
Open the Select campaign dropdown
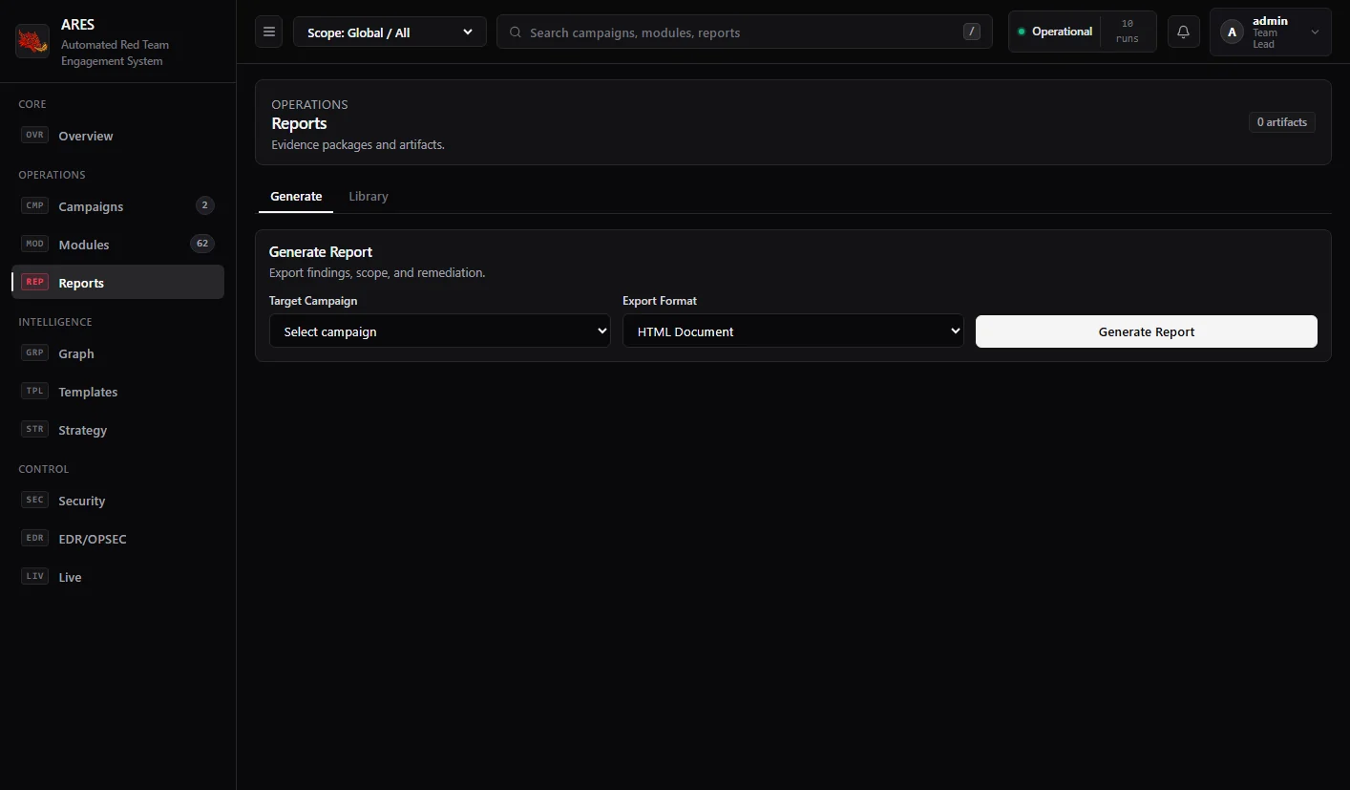coord(440,331)
